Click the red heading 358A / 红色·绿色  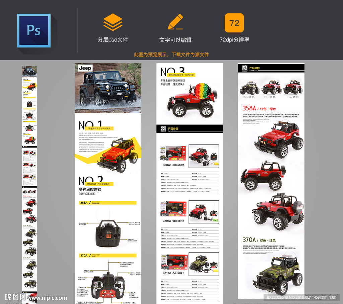pos(259,108)
